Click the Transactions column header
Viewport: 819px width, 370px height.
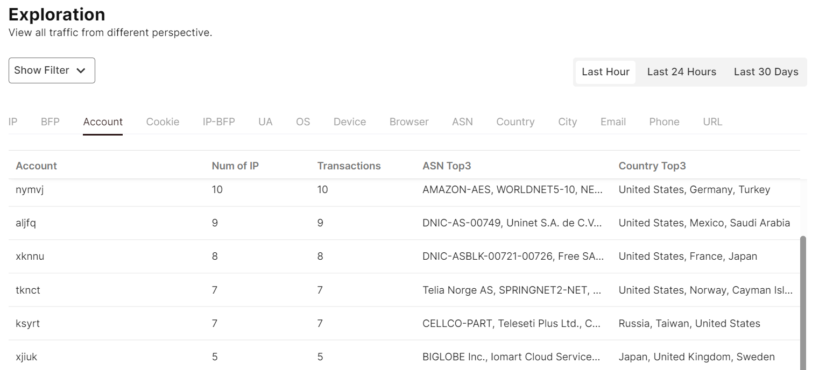coord(349,166)
